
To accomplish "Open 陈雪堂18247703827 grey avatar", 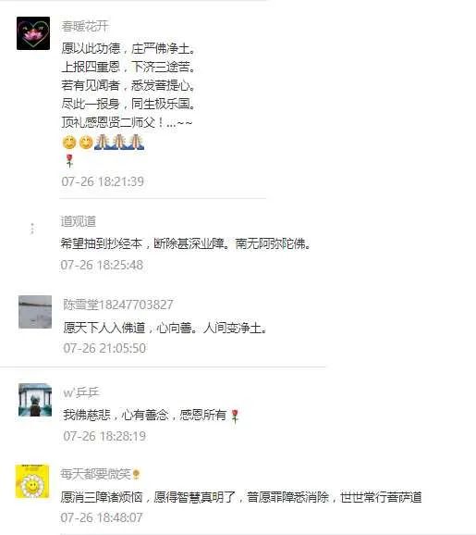I will (x=35, y=312).
